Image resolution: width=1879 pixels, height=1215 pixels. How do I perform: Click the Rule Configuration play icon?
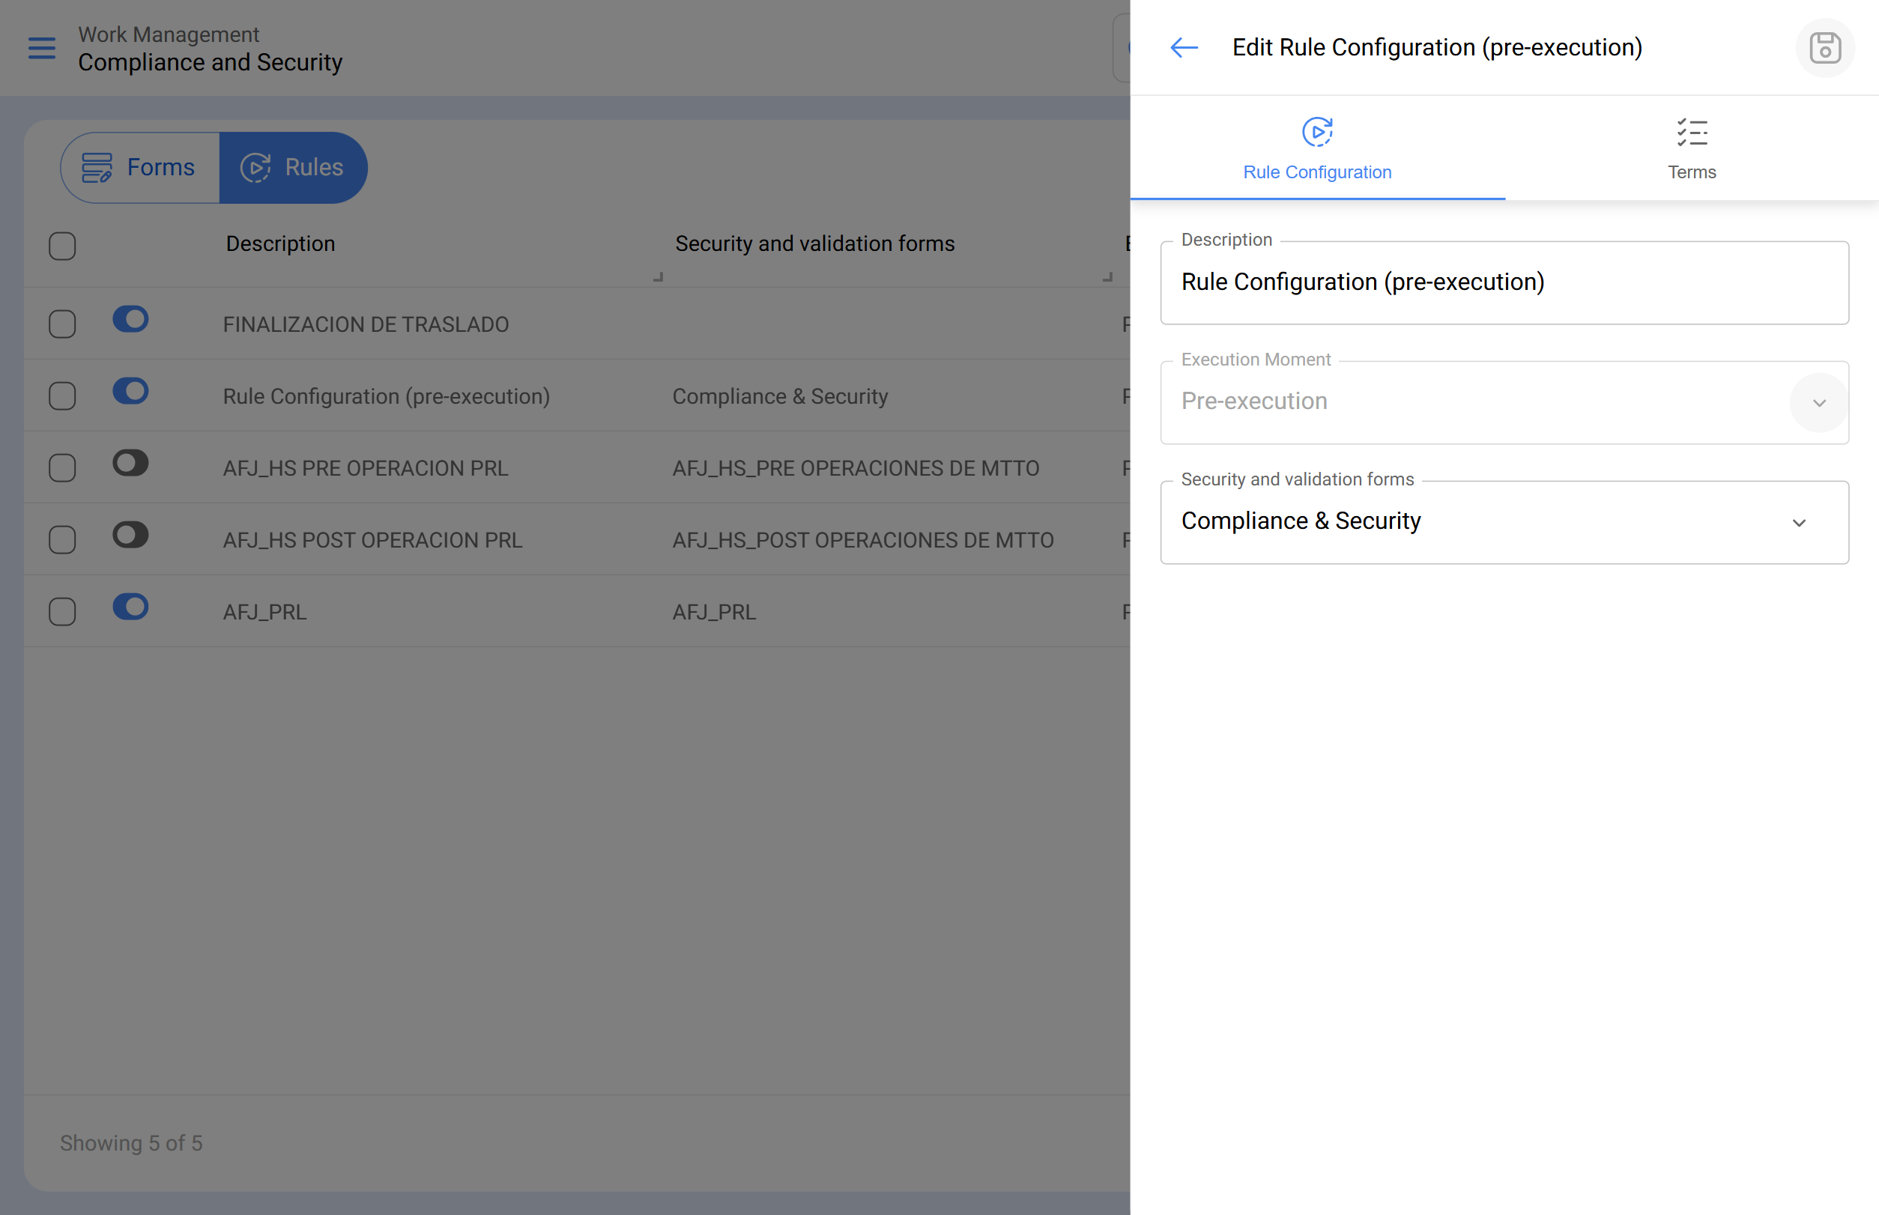coord(1317,132)
